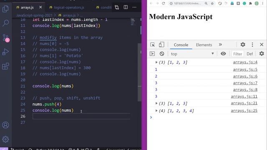267x150 pixels.
Task: Click the Modern JavaScript page heading
Action: click(x=181, y=17)
